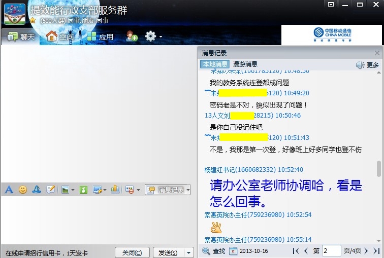Open the picture options dropdown arrow
Viewport: 384px width, 258px height.
point(73,190)
